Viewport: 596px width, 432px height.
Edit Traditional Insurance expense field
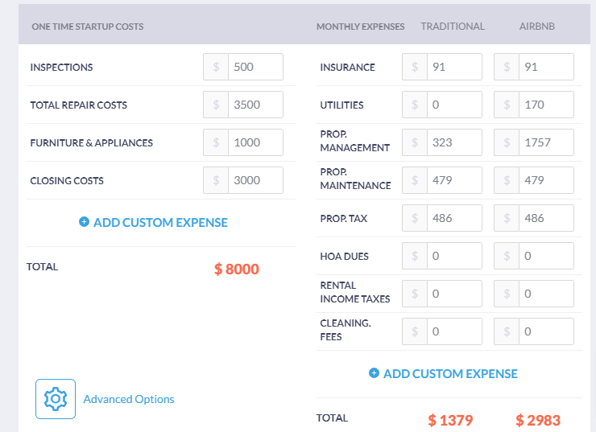tap(453, 67)
